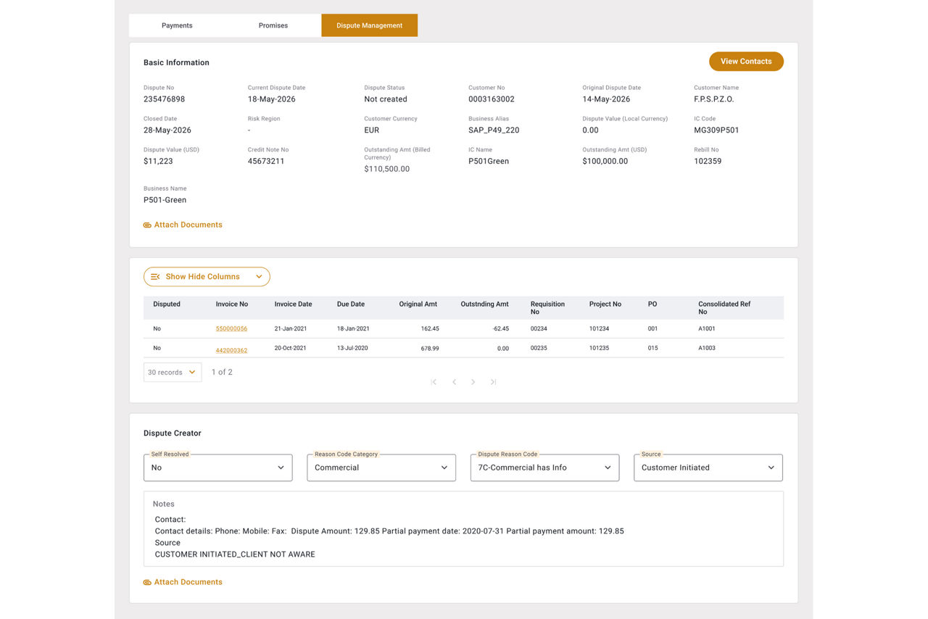The width and height of the screenshot is (928, 619).
Task: Click IC Name value P501Green
Action: pos(489,162)
